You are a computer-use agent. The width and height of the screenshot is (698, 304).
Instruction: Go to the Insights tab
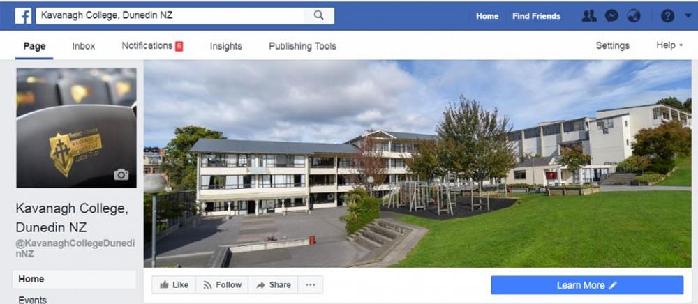225,46
